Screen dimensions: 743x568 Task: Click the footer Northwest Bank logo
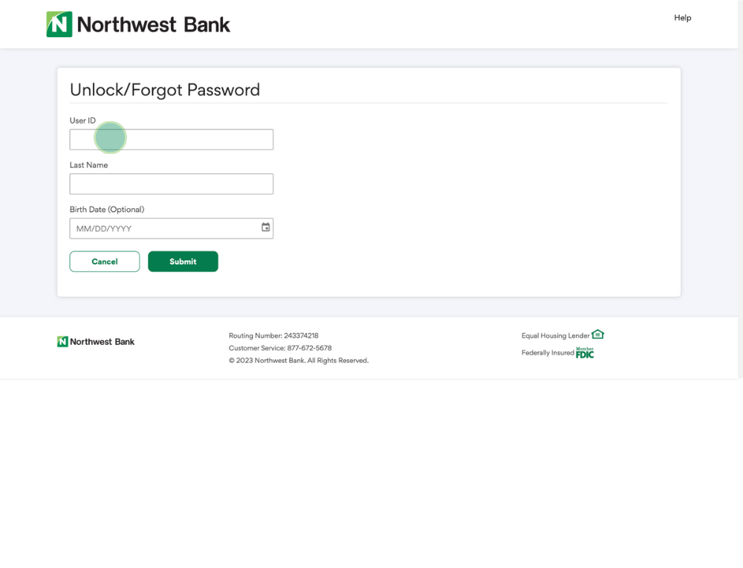click(x=96, y=342)
